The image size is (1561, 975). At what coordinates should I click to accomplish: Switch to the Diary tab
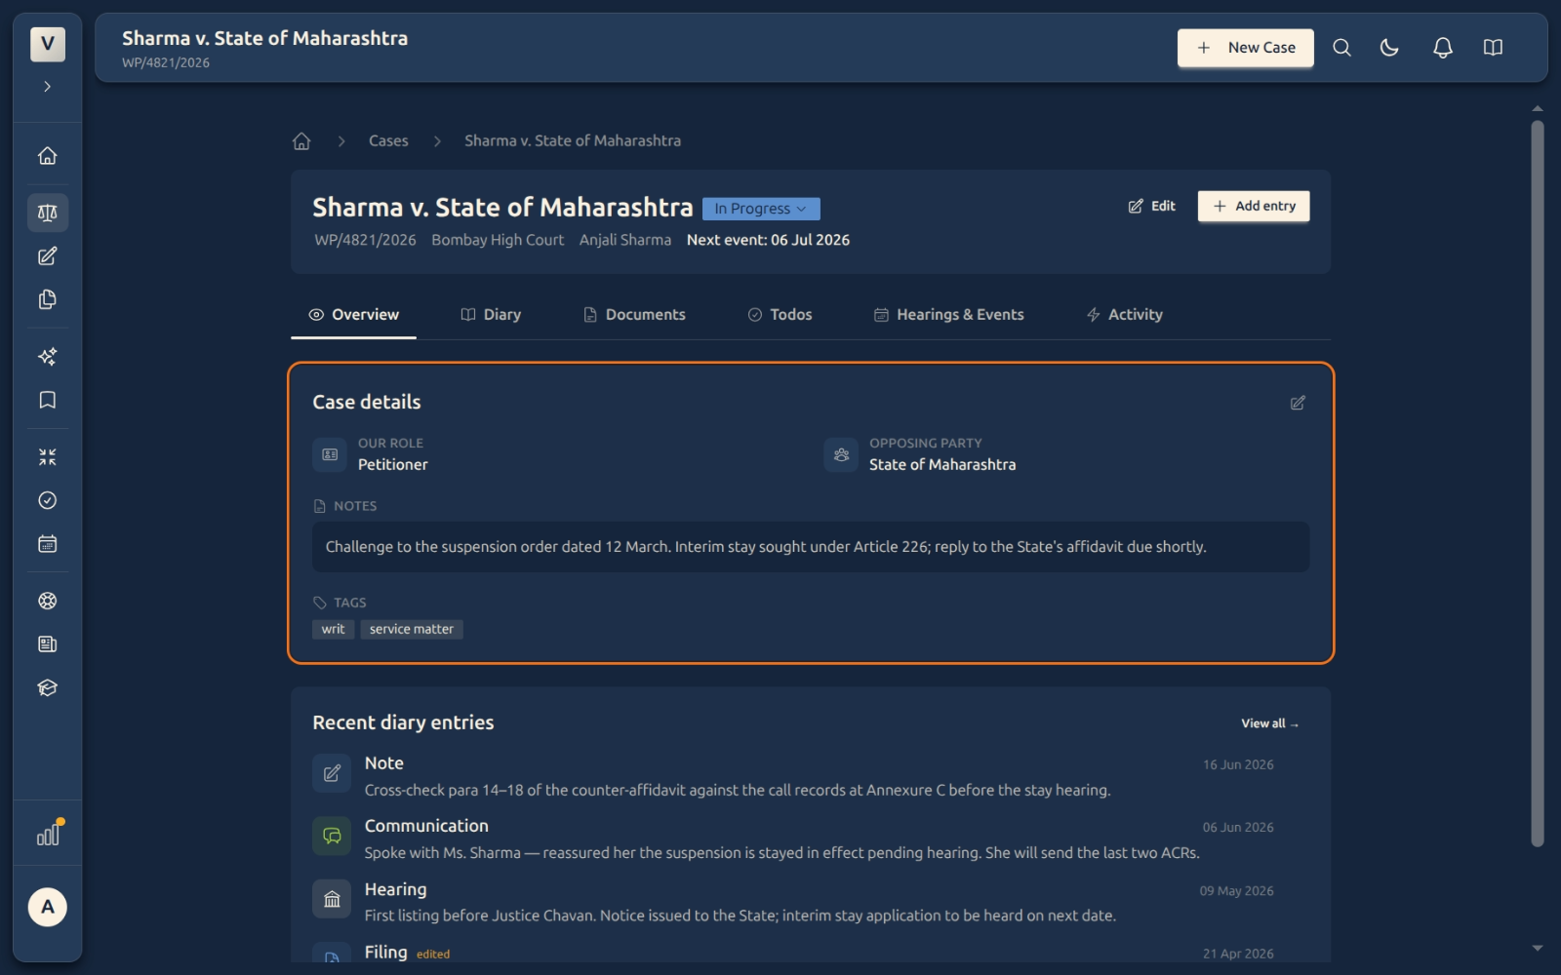[x=491, y=315]
